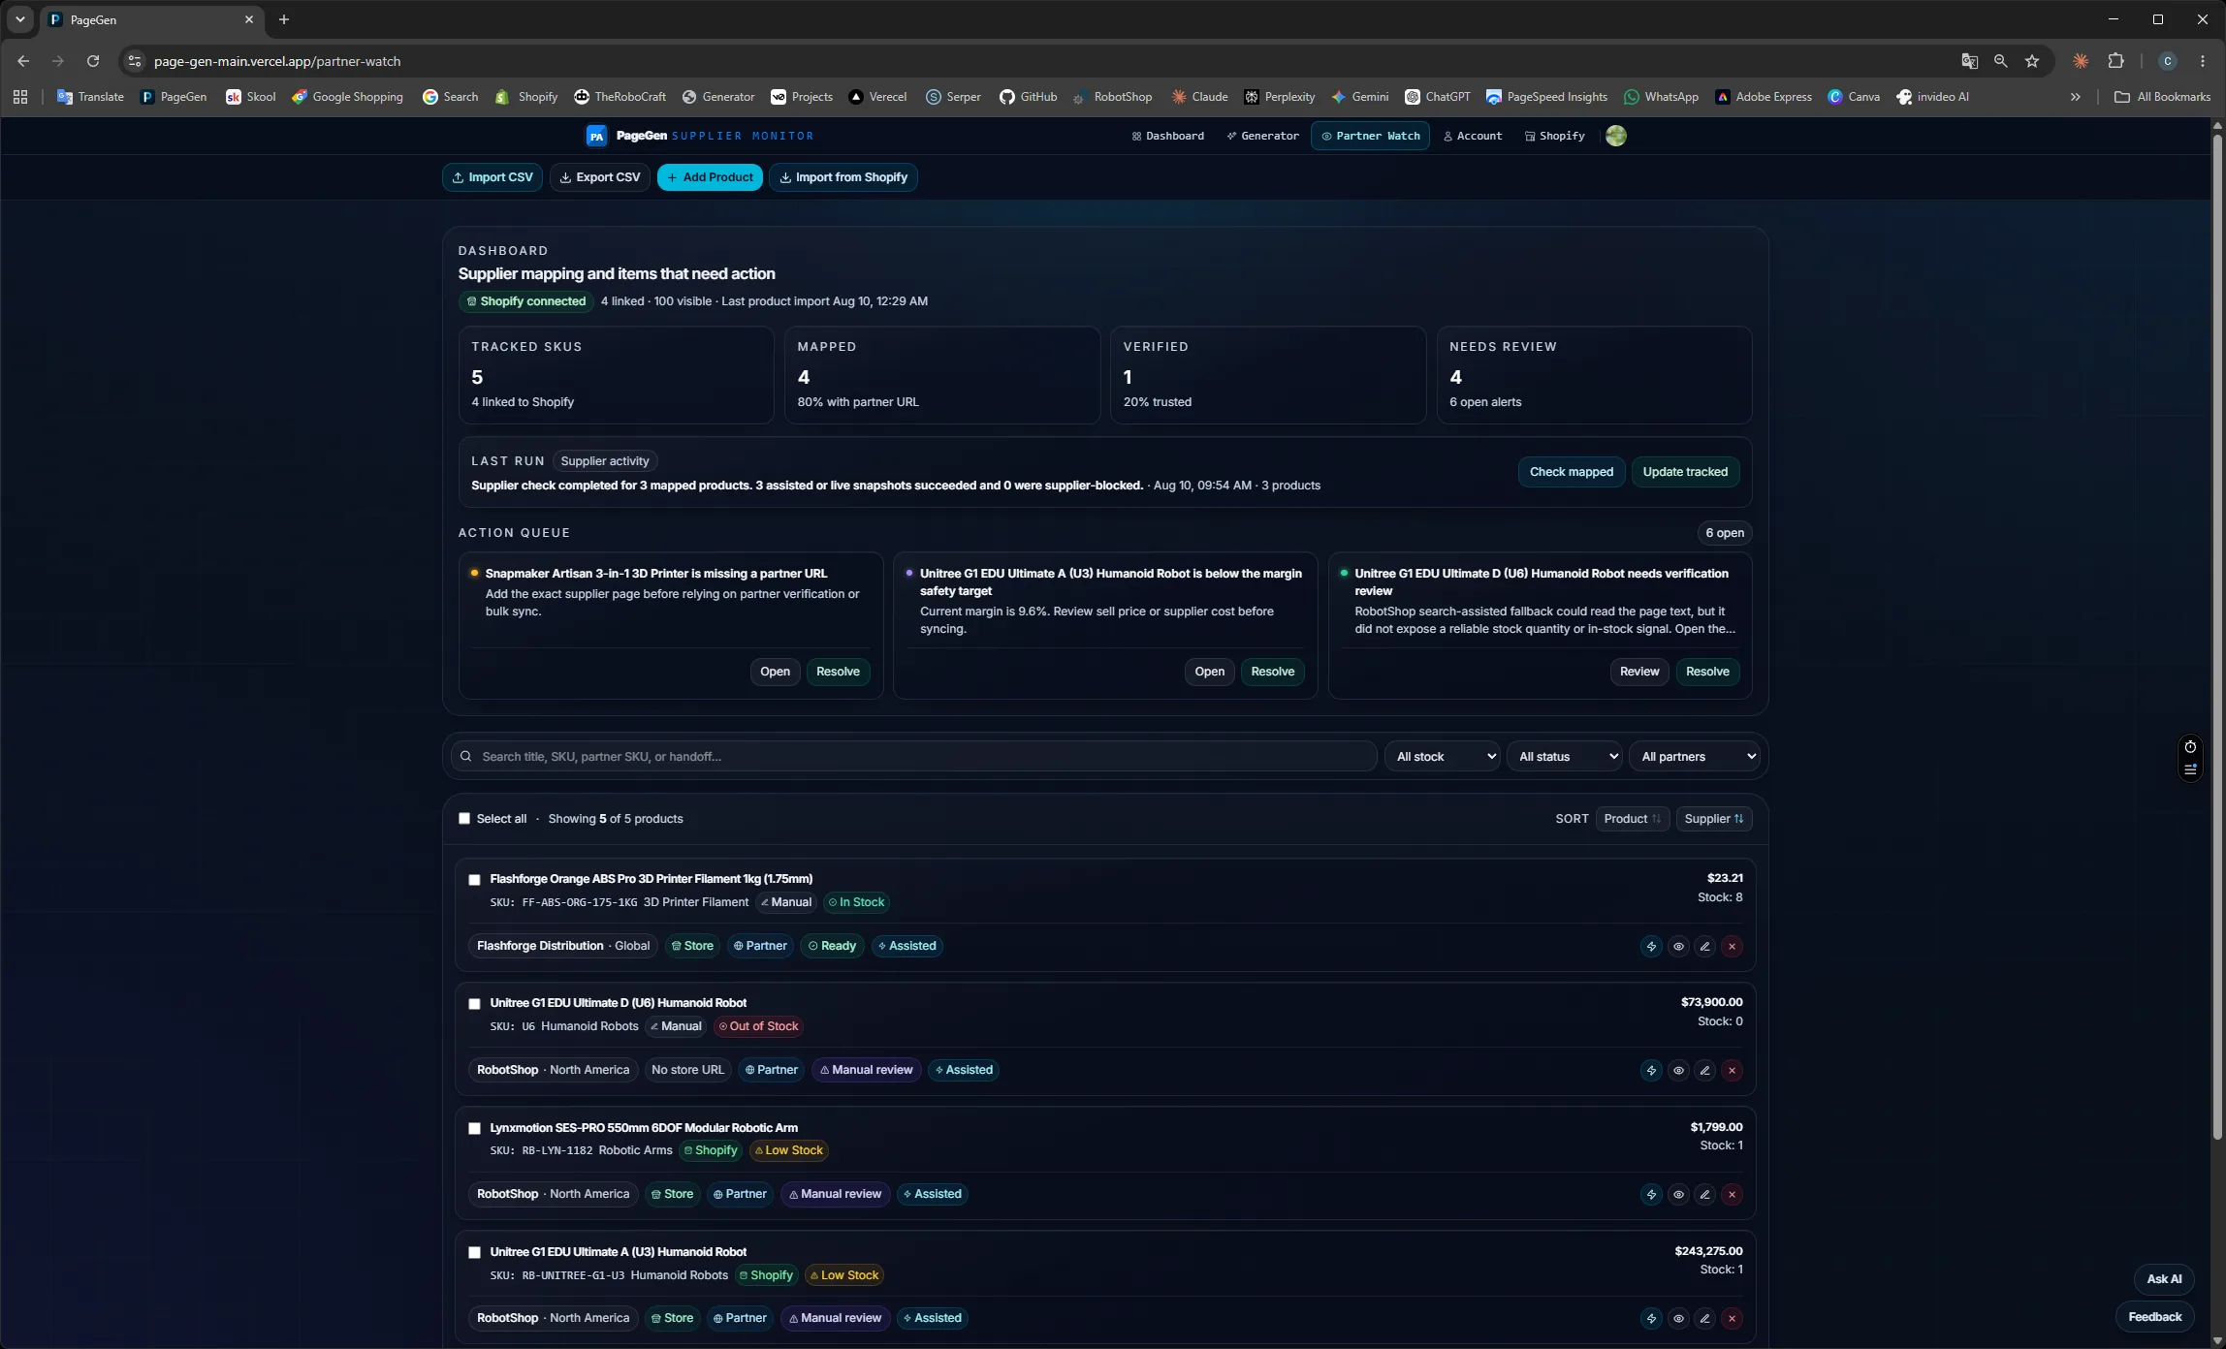
Task: Resolve the Snapmaker Artisan missing partner URL alert
Action: [x=838, y=672]
